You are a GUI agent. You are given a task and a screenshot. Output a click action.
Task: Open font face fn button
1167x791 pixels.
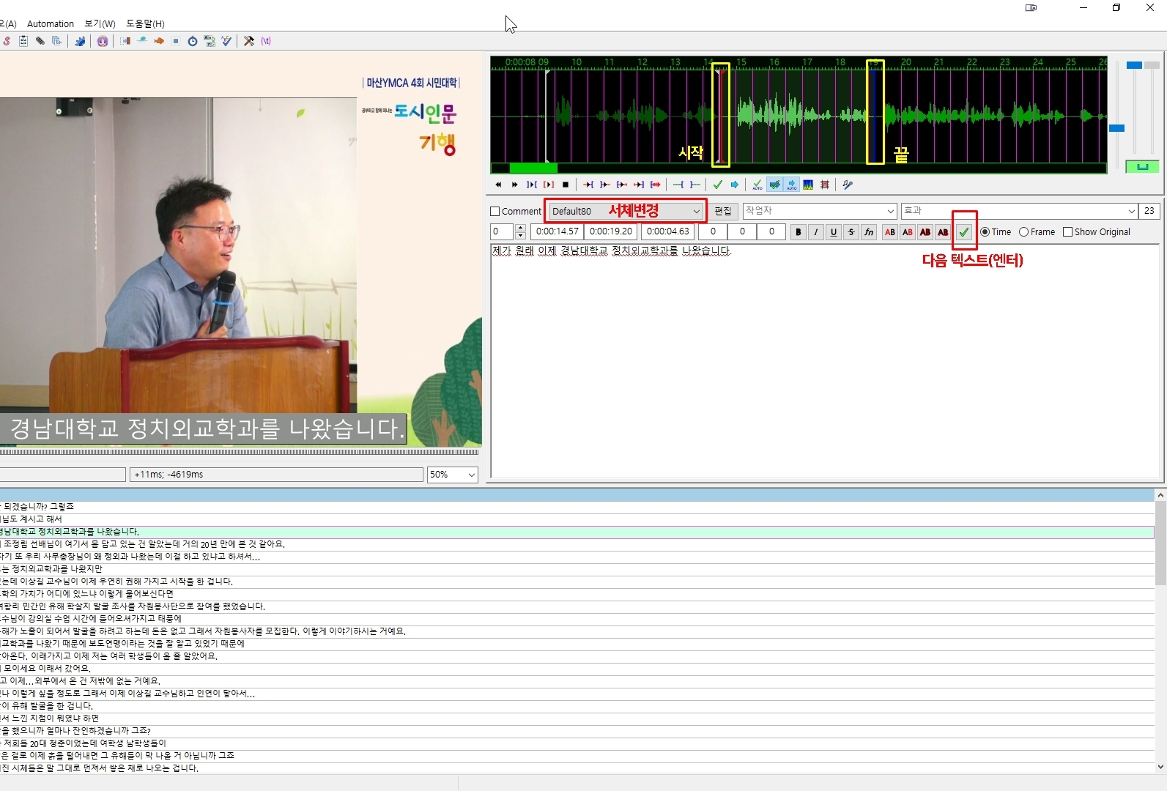click(x=869, y=232)
